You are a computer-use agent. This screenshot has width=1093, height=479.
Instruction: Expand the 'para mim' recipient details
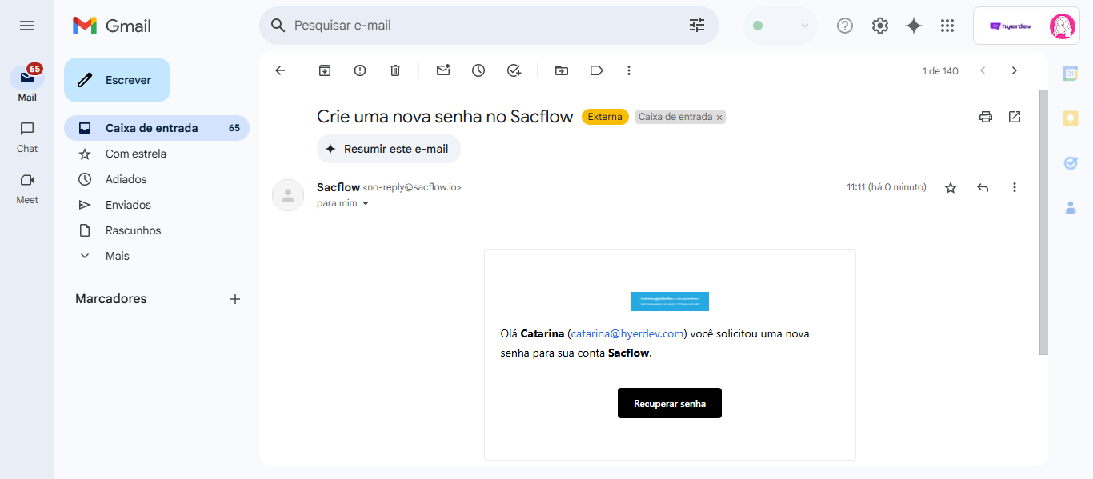pyautogui.click(x=366, y=204)
